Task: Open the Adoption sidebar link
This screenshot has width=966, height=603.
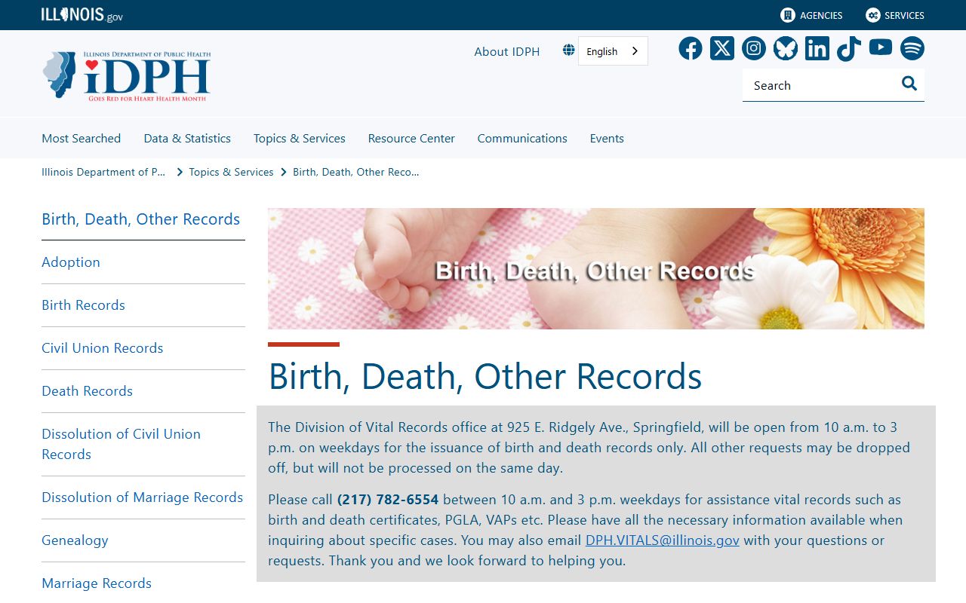Action: (x=71, y=262)
